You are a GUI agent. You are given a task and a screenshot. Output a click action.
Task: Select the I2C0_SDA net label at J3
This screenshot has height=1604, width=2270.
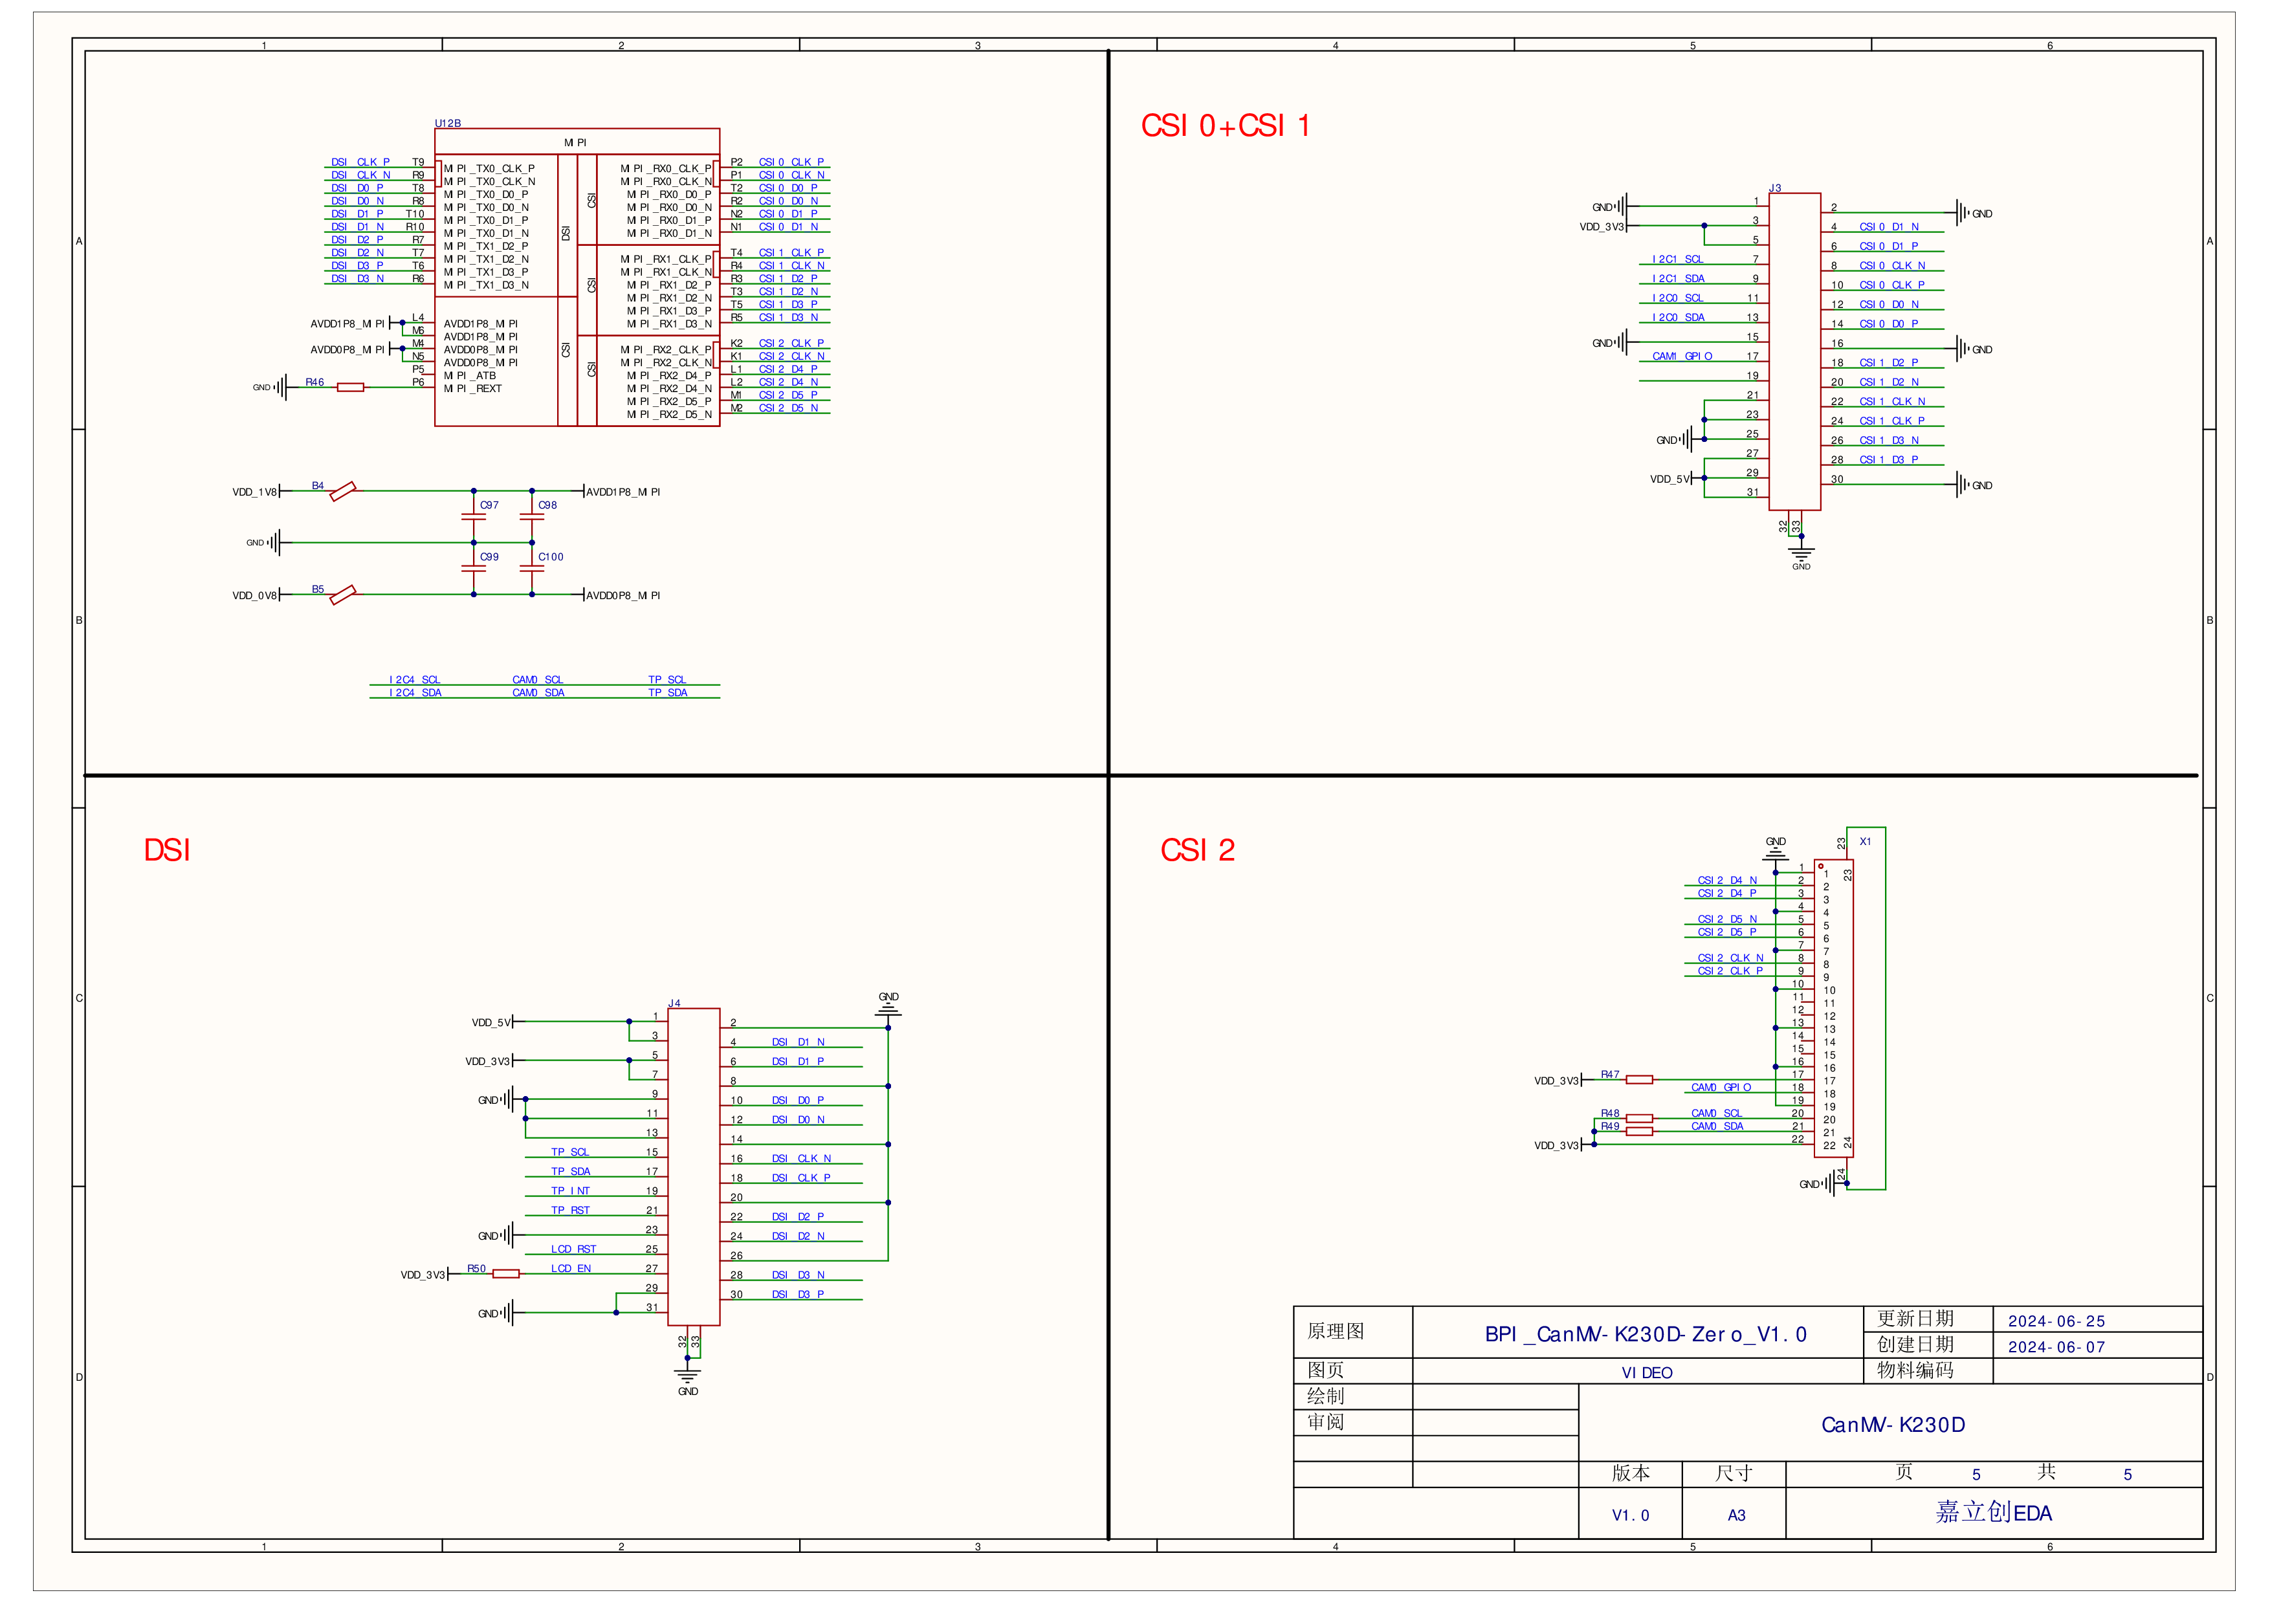click(1679, 317)
